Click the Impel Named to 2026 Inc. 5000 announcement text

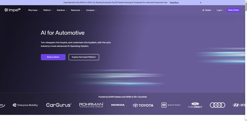[x=115, y=3]
